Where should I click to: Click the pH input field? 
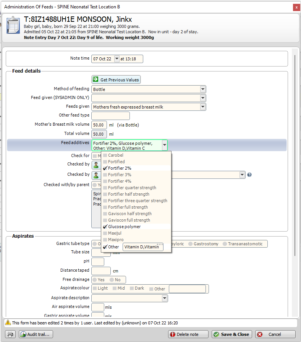[98, 262]
